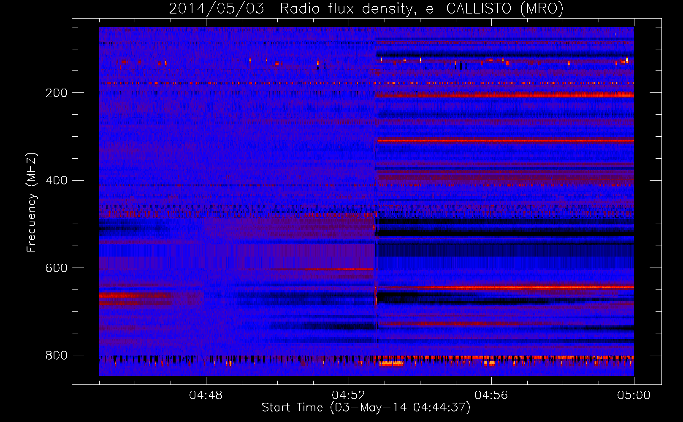Click the 600 frequency tick label
Viewport: 683px width, 422px height.
pos(57,268)
